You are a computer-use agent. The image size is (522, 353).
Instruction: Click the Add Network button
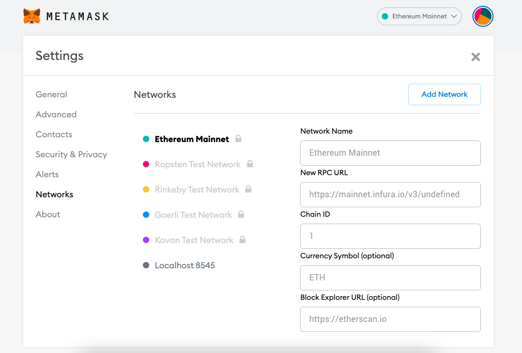[444, 94]
